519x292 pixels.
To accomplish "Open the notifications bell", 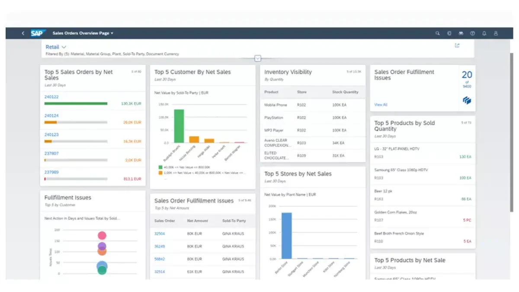I will [x=484, y=33].
